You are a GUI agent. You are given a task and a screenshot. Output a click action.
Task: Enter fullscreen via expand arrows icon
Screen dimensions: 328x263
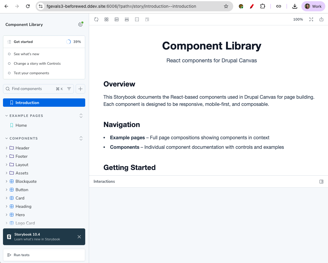[x=311, y=19]
